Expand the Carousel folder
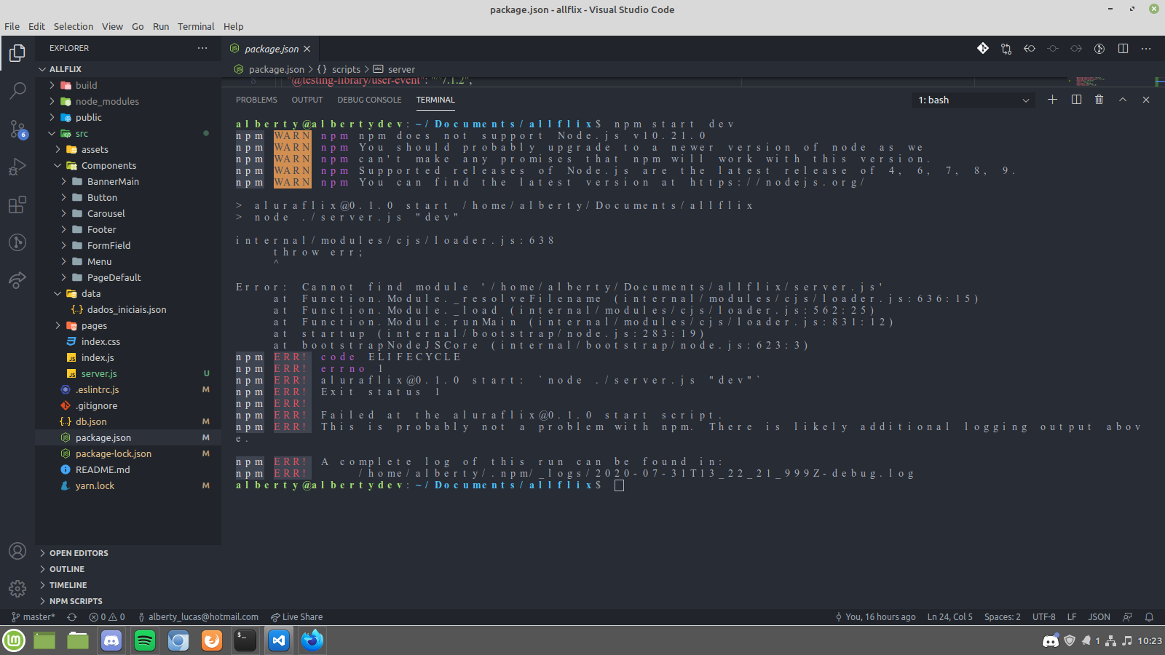The image size is (1165, 655). 128,213
